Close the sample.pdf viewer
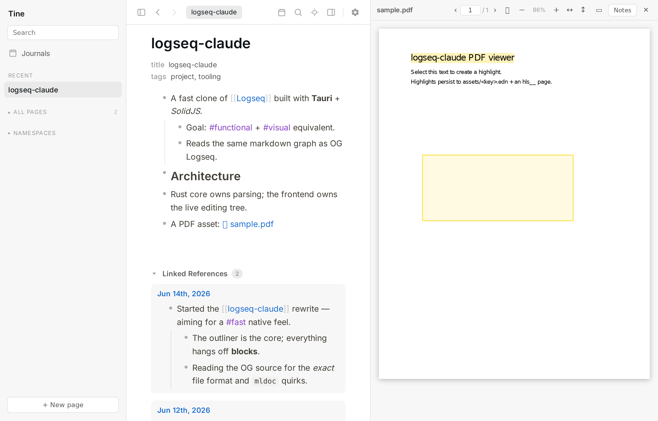 coord(646,10)
